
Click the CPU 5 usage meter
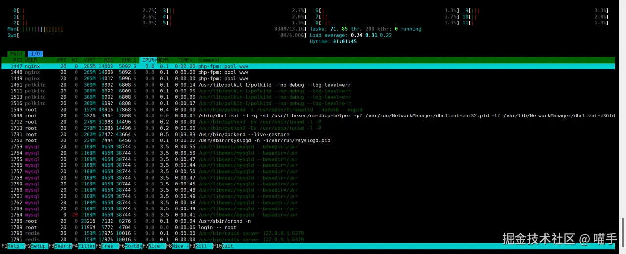235,23
